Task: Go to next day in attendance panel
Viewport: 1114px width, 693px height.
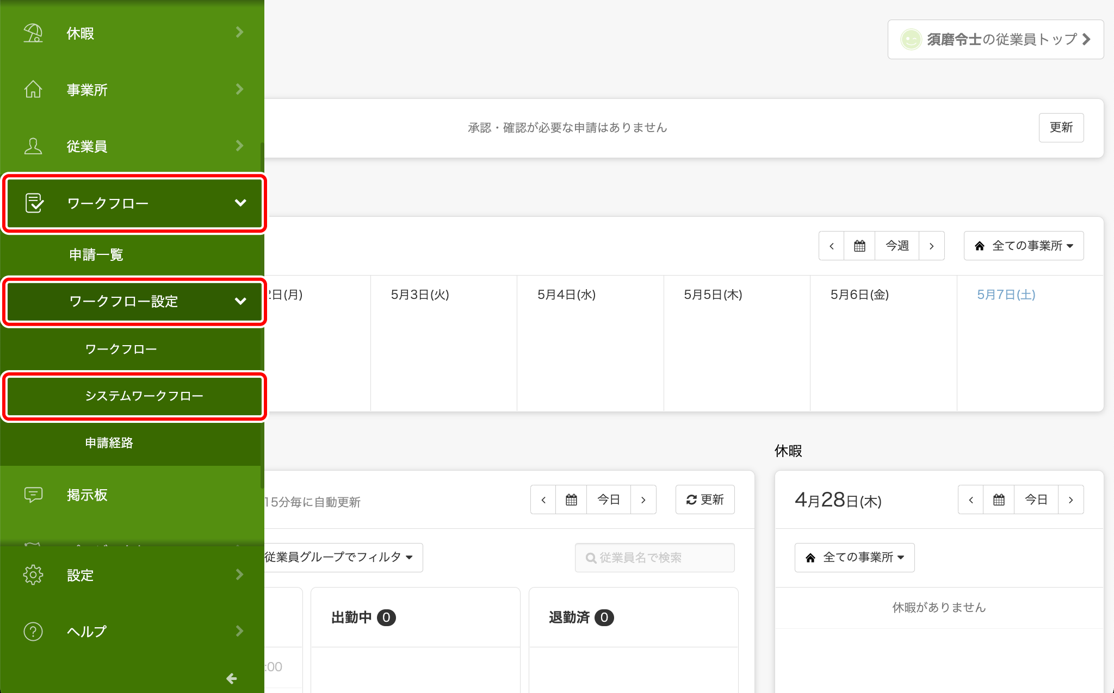Action: [643, 500]
